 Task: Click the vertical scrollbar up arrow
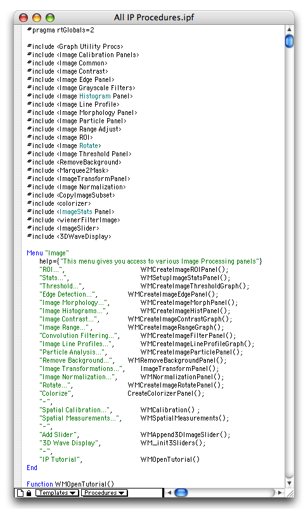tap(289, 29)
